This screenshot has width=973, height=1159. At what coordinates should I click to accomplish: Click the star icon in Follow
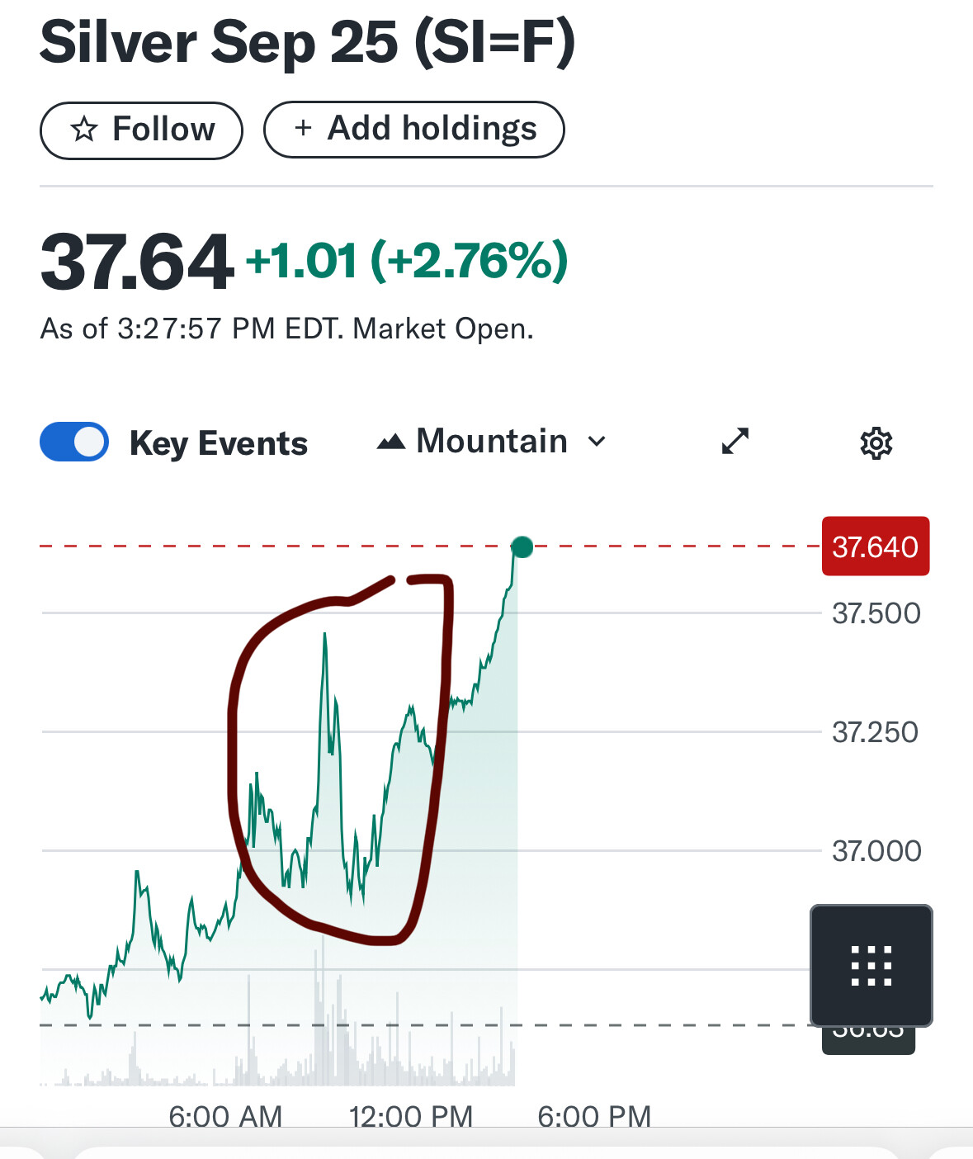pyautogui.click(x=84, y=130)
